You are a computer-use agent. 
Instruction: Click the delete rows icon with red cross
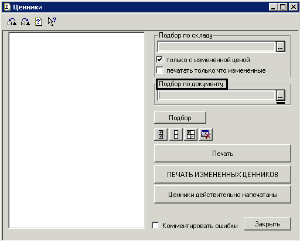tap(206, 134)
